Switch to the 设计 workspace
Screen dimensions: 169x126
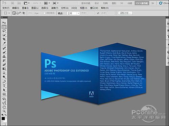97,3
